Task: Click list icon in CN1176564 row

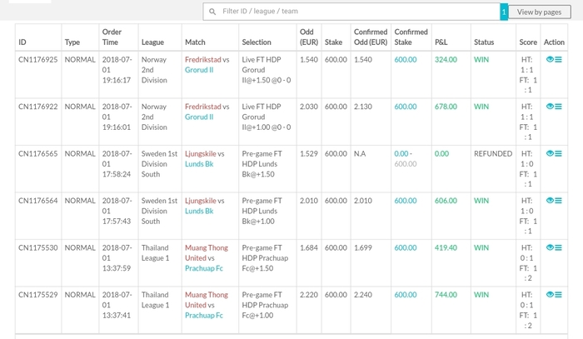Action: point(559,201)
